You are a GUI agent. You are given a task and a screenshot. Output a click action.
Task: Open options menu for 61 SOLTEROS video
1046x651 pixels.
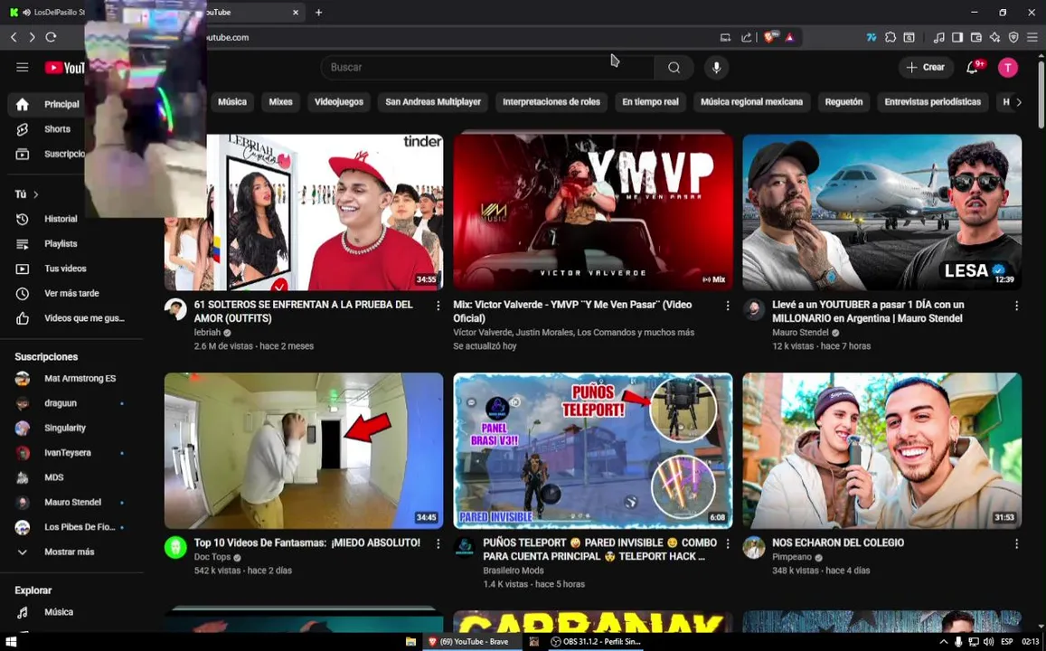coord(438,306)
